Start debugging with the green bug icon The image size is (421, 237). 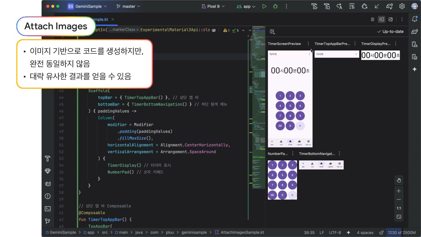pyautogui.click(x=275, y=6)
